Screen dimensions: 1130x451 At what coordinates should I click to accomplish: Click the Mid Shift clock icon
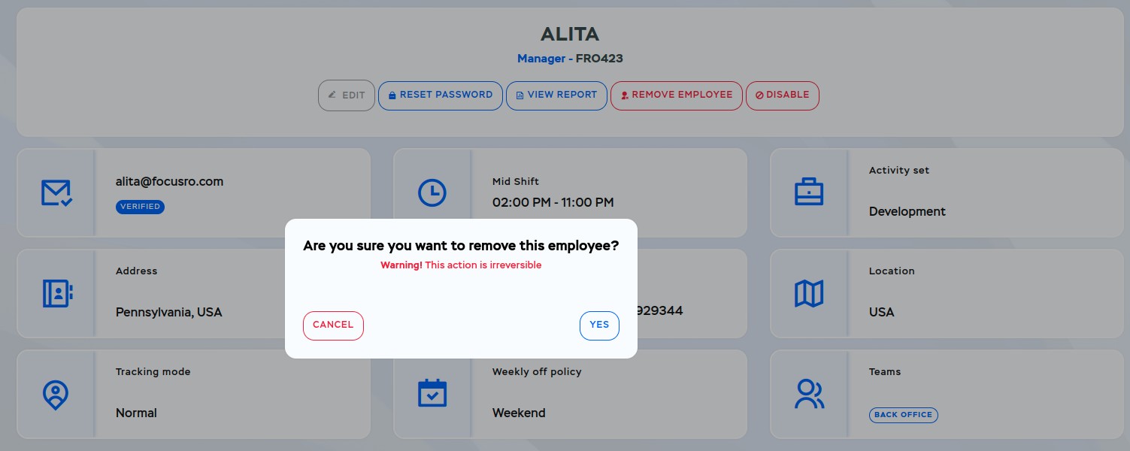coord(432,193)
